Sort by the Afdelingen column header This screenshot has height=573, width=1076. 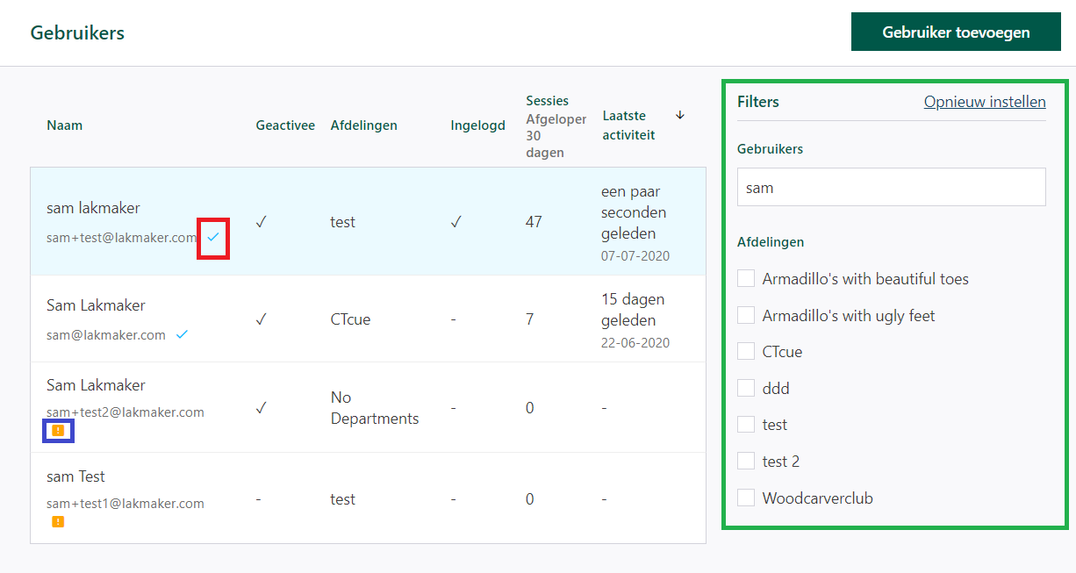[x=364, y=125]
